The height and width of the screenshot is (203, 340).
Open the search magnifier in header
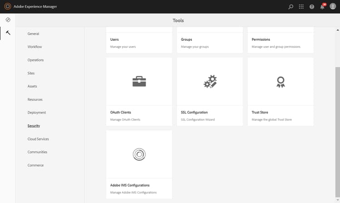(291, 7)
